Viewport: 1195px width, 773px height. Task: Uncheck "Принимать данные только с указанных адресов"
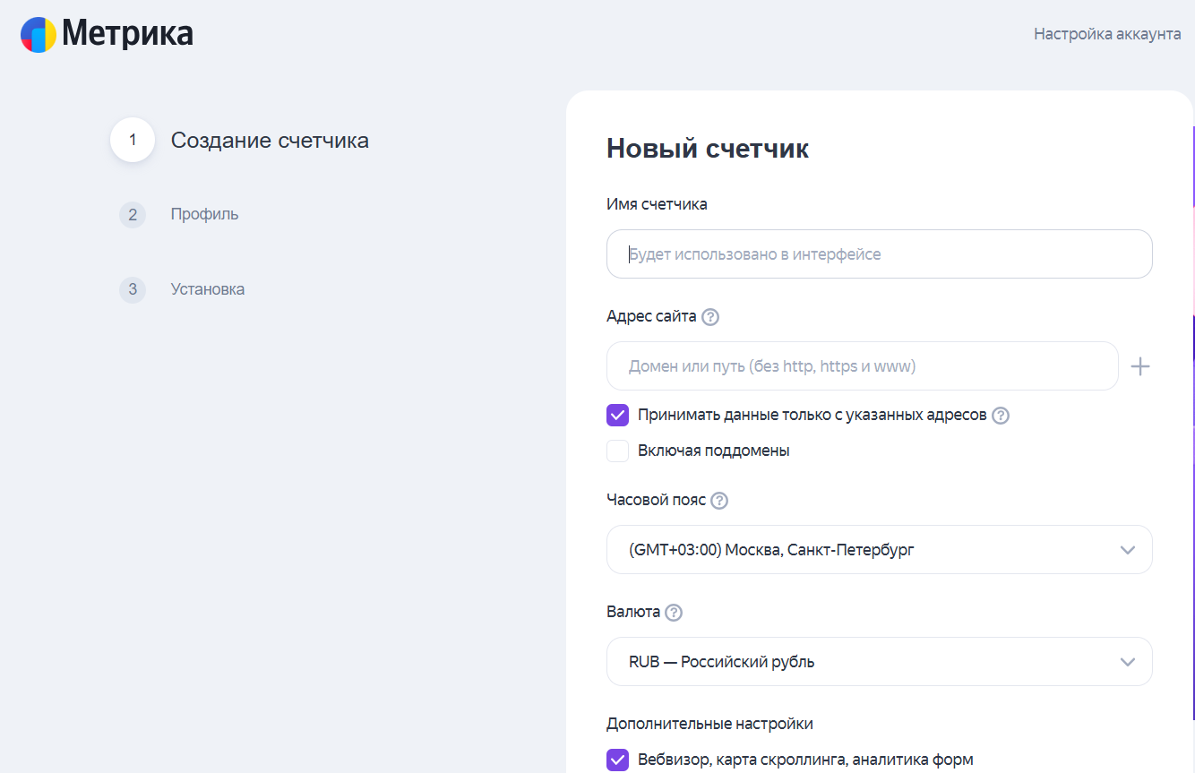point(617,415)
